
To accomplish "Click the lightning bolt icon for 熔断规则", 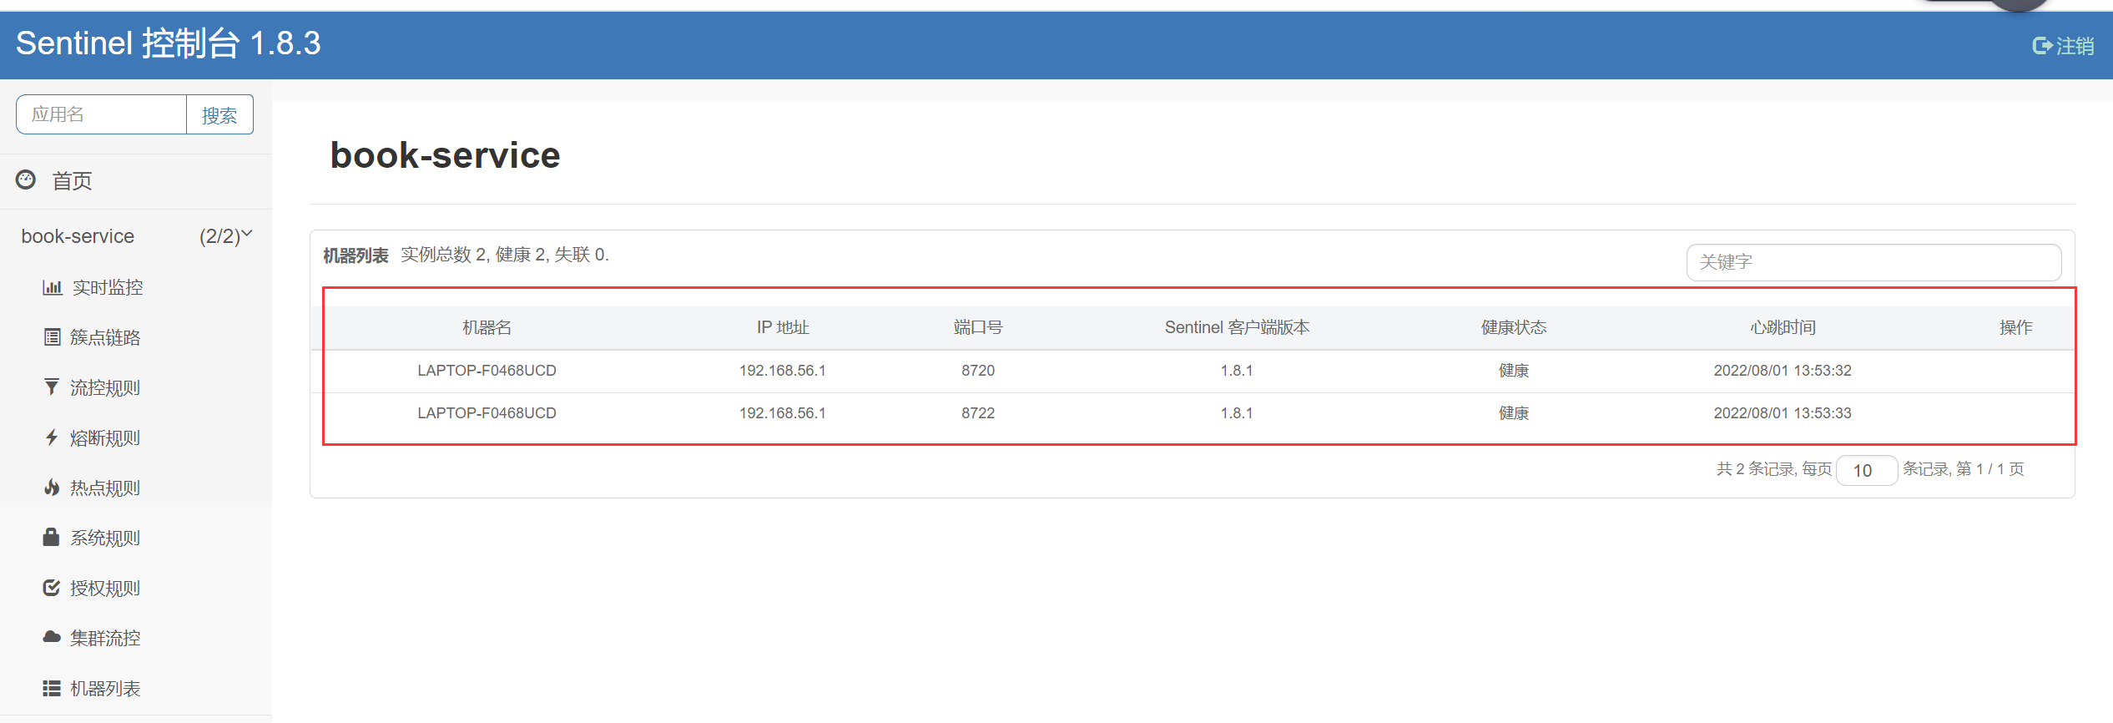I will point(52,437).
